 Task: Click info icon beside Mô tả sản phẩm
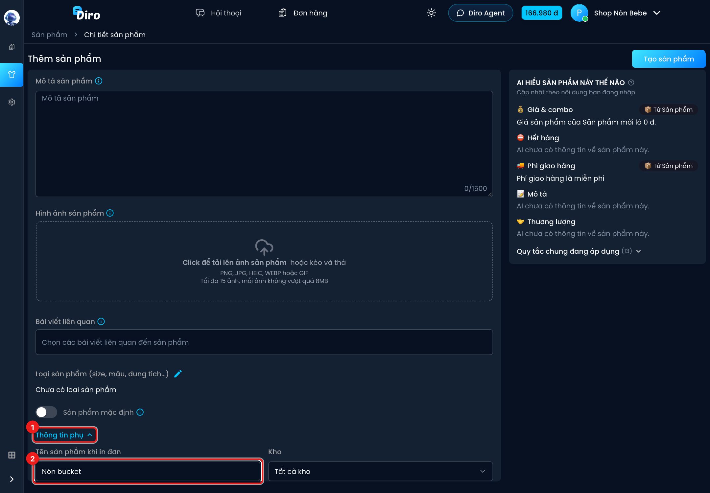tap(99, 81)
